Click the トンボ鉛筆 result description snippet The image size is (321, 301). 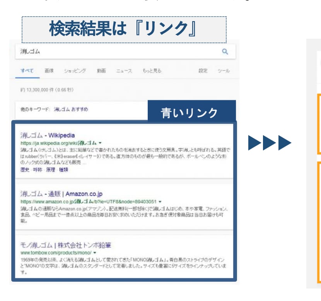pos(123,266)
